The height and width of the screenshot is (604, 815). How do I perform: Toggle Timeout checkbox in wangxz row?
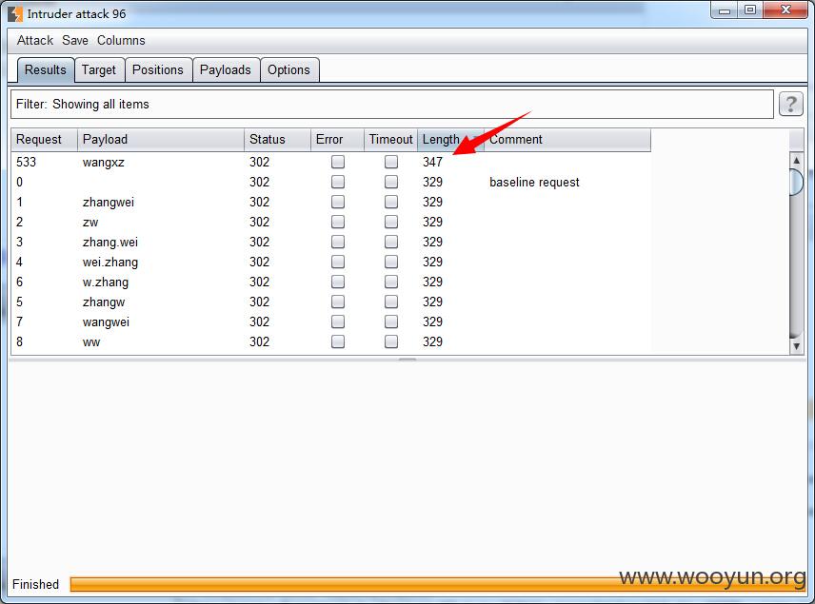tap(391, 162)
